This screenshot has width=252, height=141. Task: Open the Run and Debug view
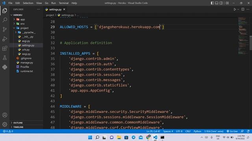(5, 39)
